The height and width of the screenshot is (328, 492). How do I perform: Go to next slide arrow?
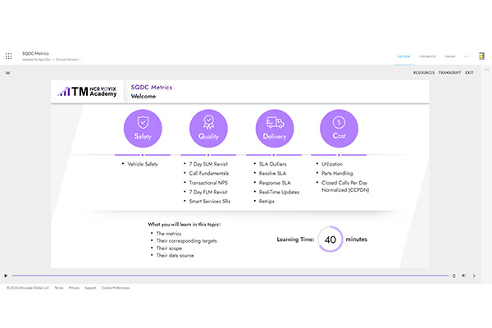[474, 276]
